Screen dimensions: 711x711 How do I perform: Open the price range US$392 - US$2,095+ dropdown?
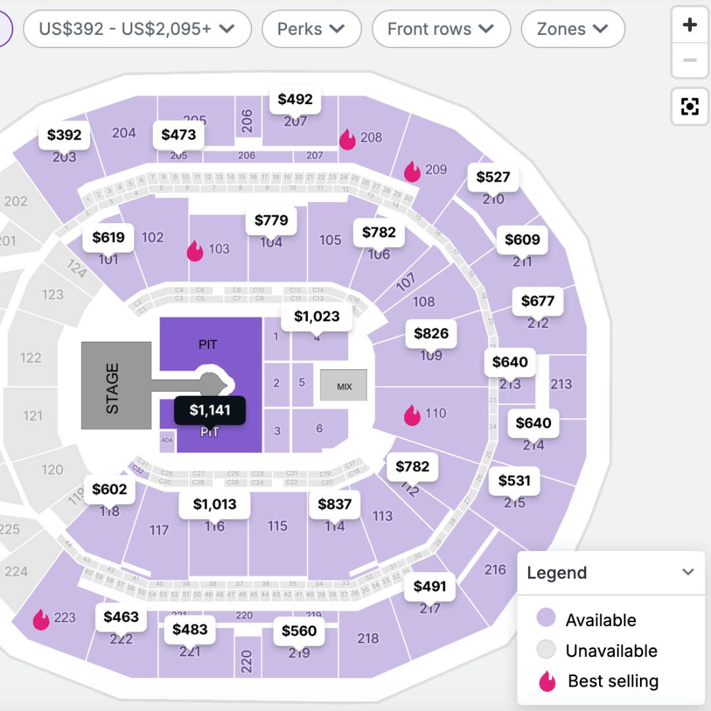(x=137, y=29)
